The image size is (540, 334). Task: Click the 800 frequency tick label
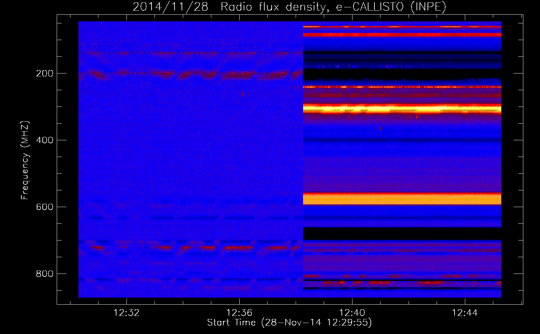tap(45, 274)
